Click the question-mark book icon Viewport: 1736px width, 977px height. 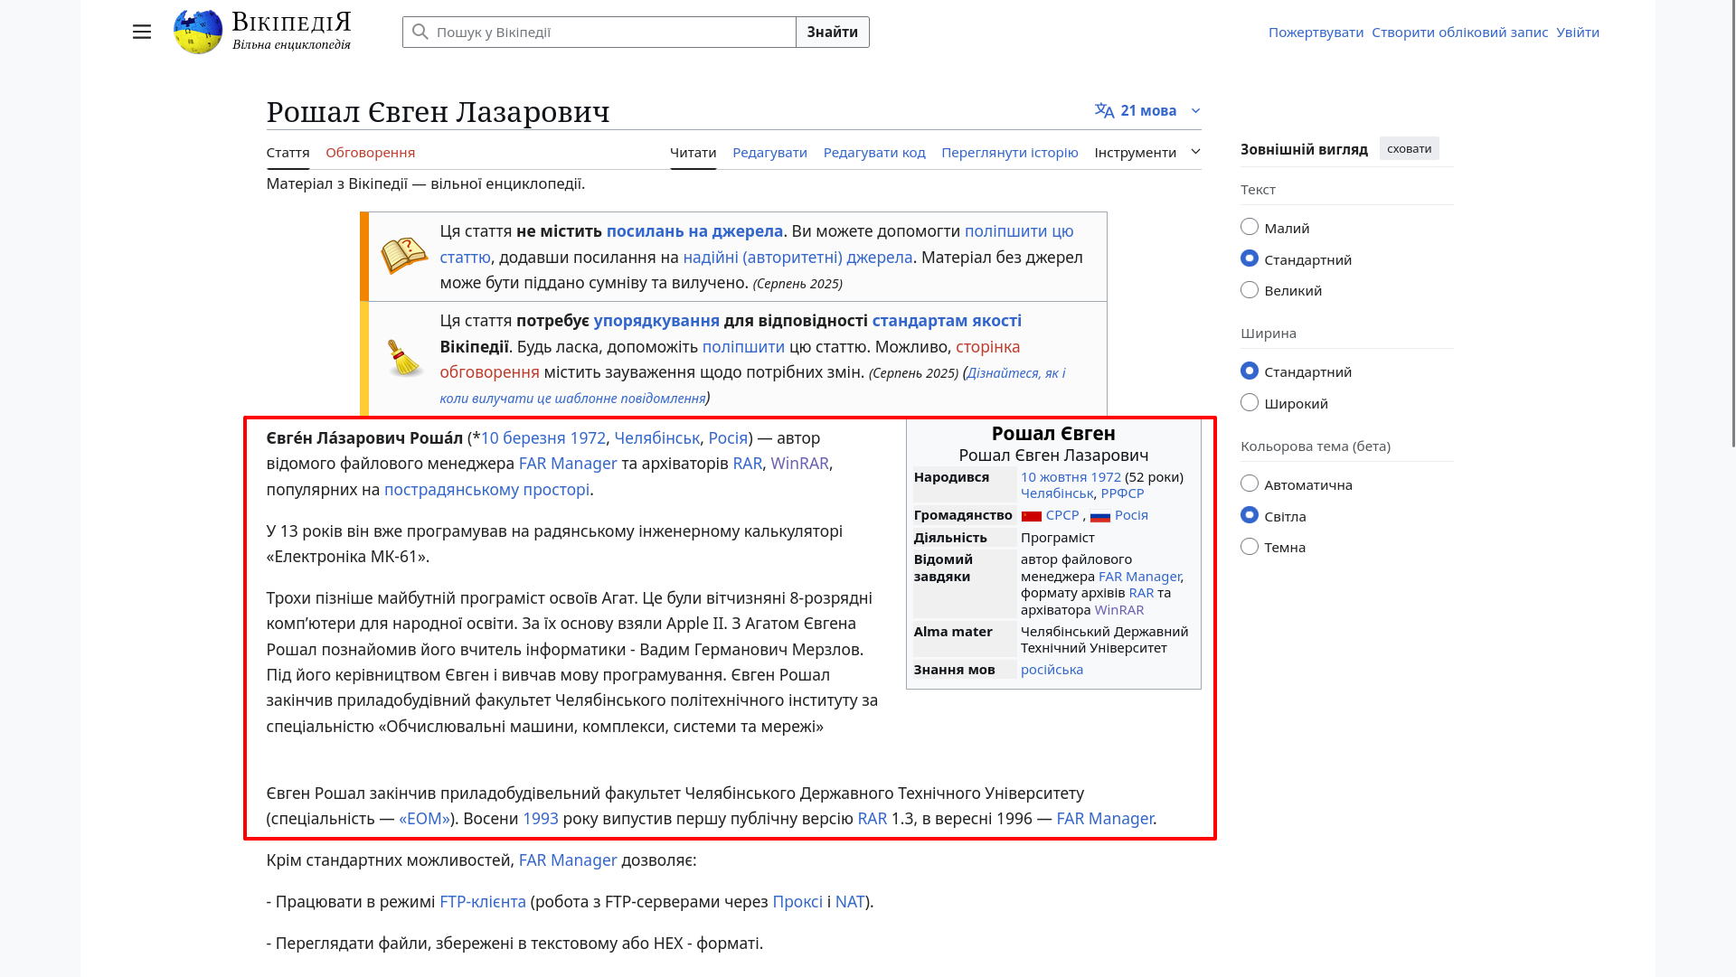(x=403, y=257)
